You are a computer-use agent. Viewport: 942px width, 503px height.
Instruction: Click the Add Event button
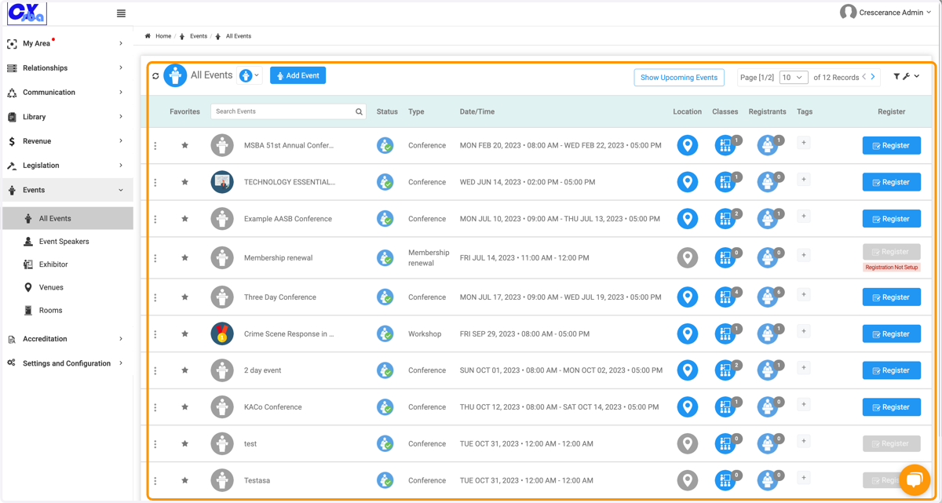click(298, 75)
